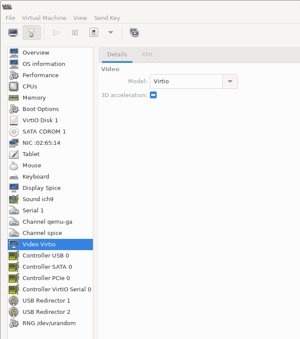Viewport: 300px width, 339px height.
Task: Switch to the Details tab
Action: coord(117,55)
